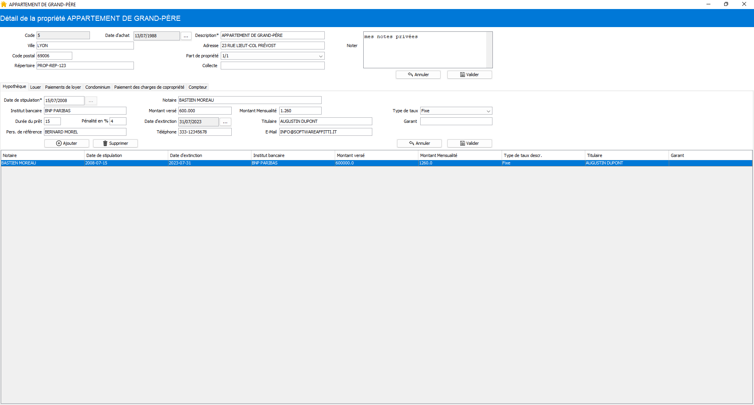Sort table by Montant Mensualité header
The height and width of the screenshot is (405, 754).
coord(460,155)
